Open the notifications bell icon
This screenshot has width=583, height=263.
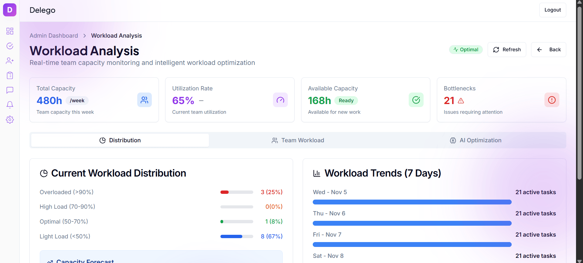click(10, 105)
